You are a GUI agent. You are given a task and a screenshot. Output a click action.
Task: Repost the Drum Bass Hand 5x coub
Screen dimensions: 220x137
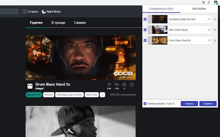[117, 84]
